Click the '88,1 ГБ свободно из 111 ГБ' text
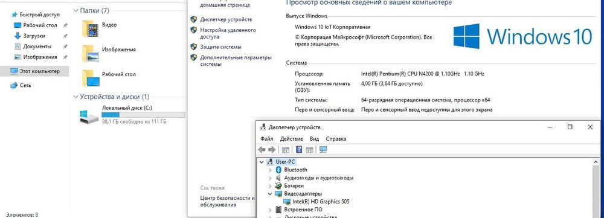604x218 pixels. pos(134,122)
